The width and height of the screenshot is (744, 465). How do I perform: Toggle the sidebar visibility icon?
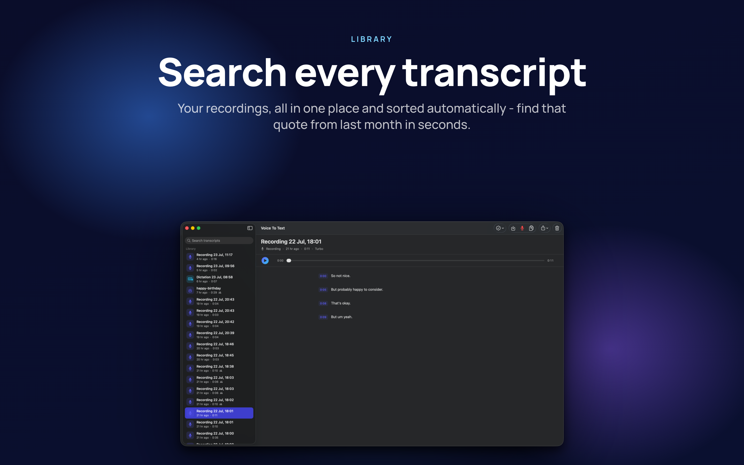pyautogui.click(x=250, y=228)
